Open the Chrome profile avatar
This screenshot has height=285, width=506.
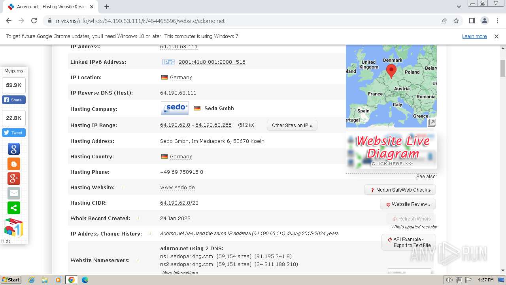coord(485,21)
